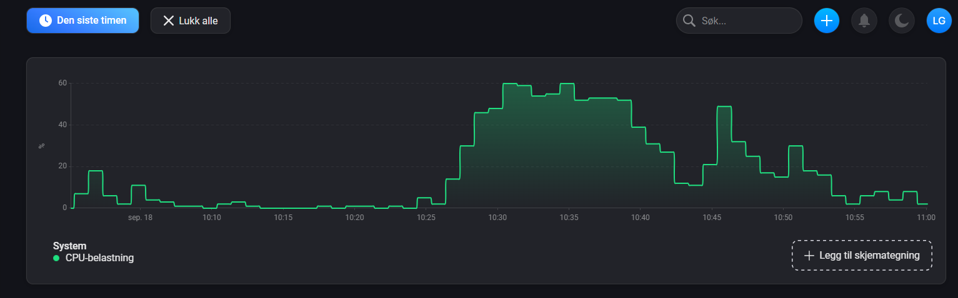
Task: Click the 10:10 time axis label
Action: (x=212, y=218)
